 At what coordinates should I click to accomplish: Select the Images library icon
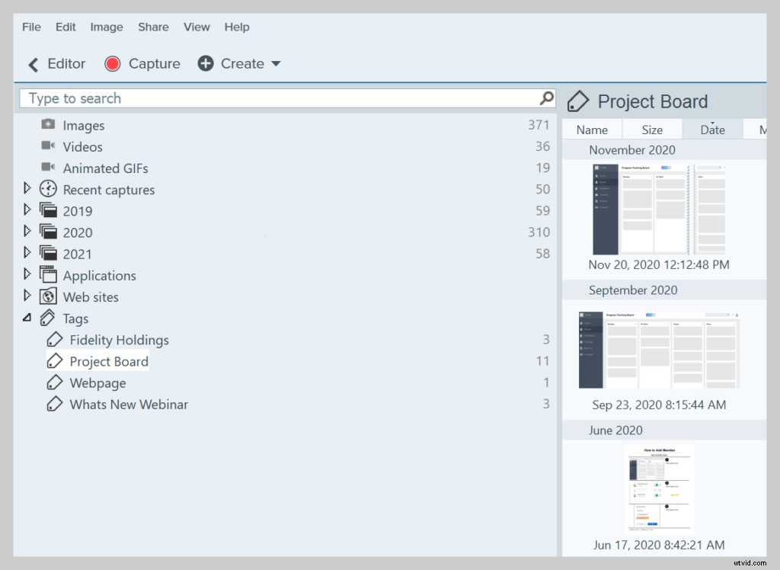(47, 125)
